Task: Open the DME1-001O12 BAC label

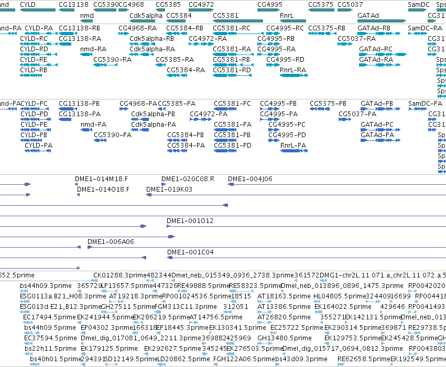Action: pos(190,221)
